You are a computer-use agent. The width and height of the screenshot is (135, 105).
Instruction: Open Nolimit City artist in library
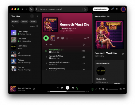[x=25, y=47]
